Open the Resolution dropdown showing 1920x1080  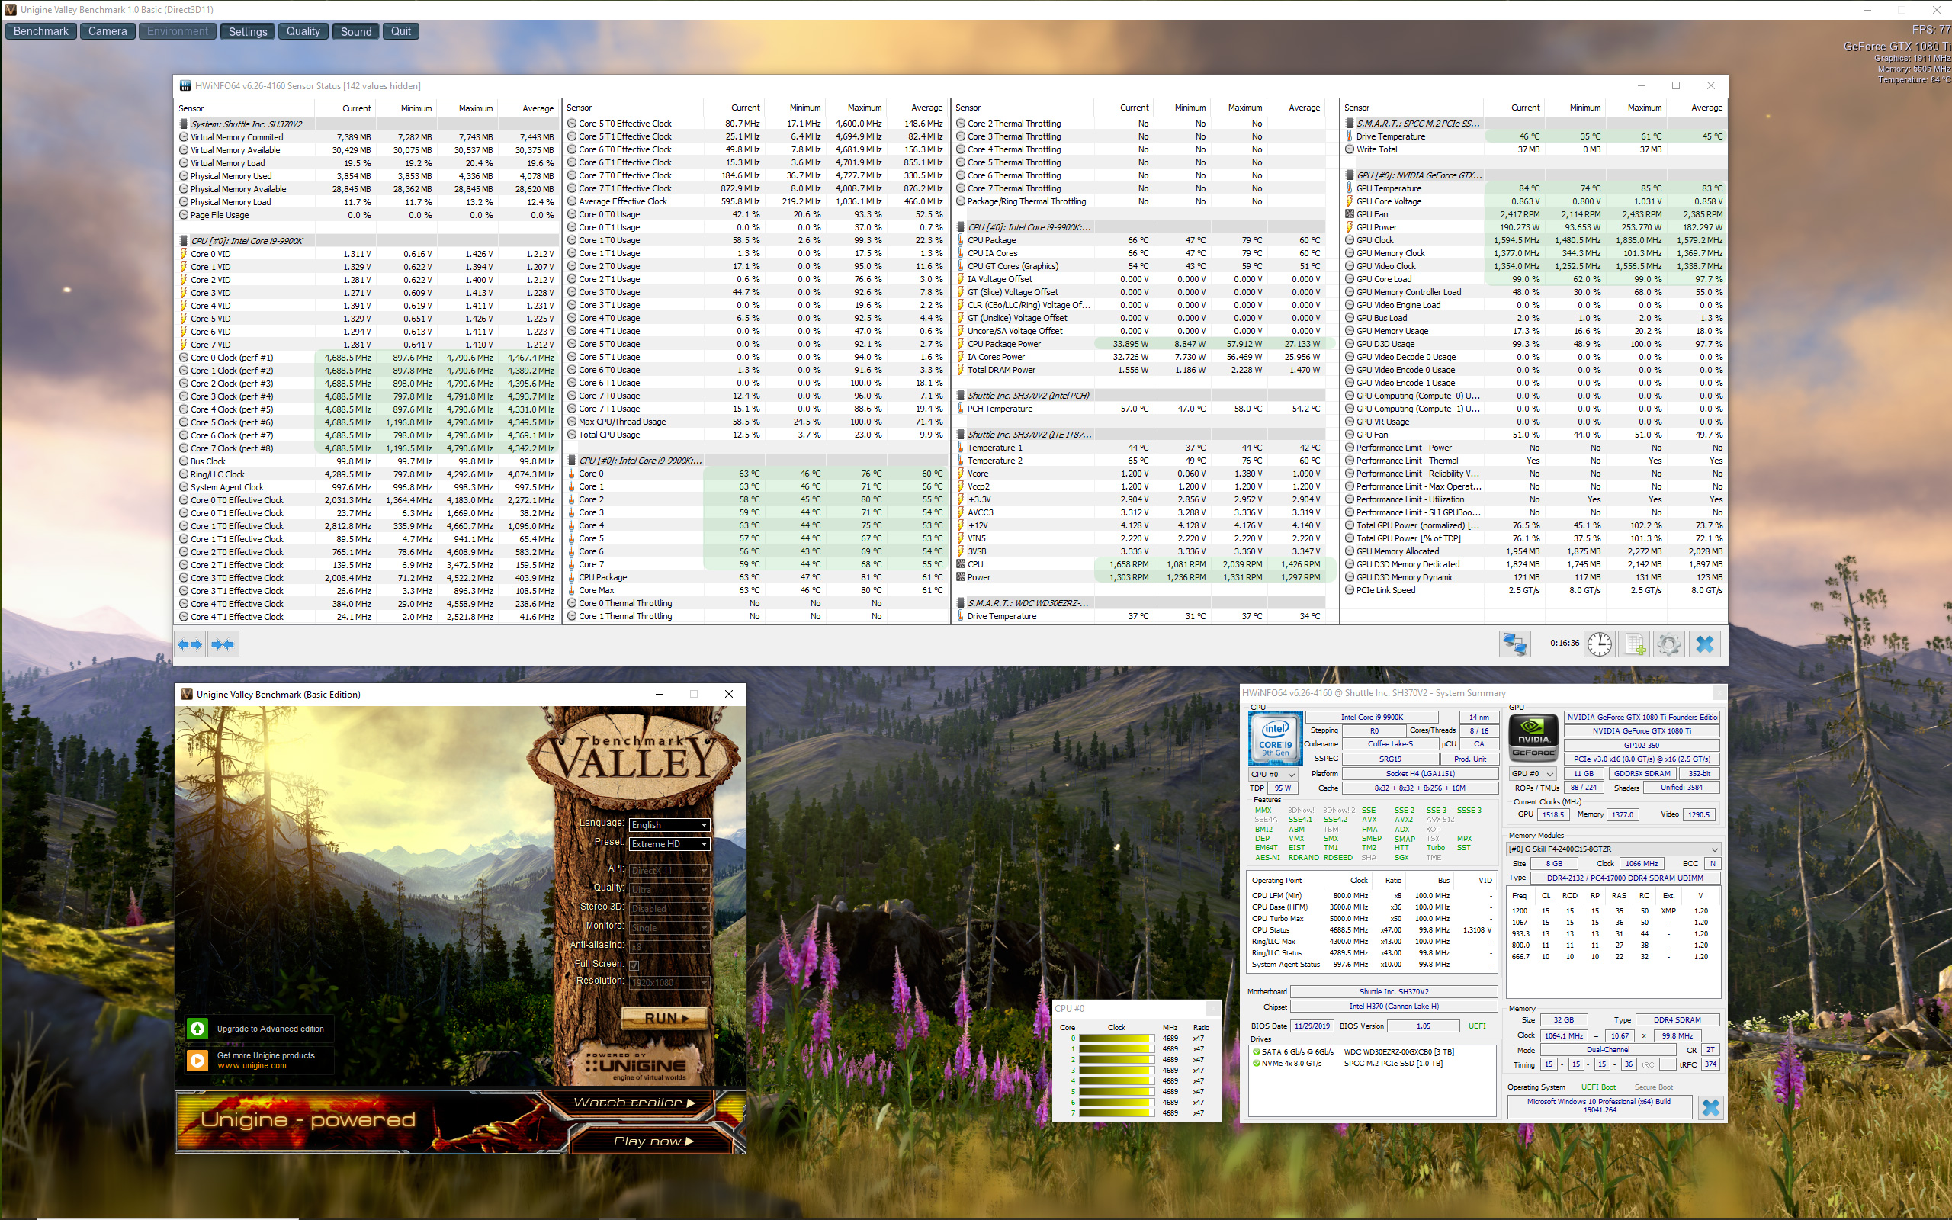pos(669,983)
